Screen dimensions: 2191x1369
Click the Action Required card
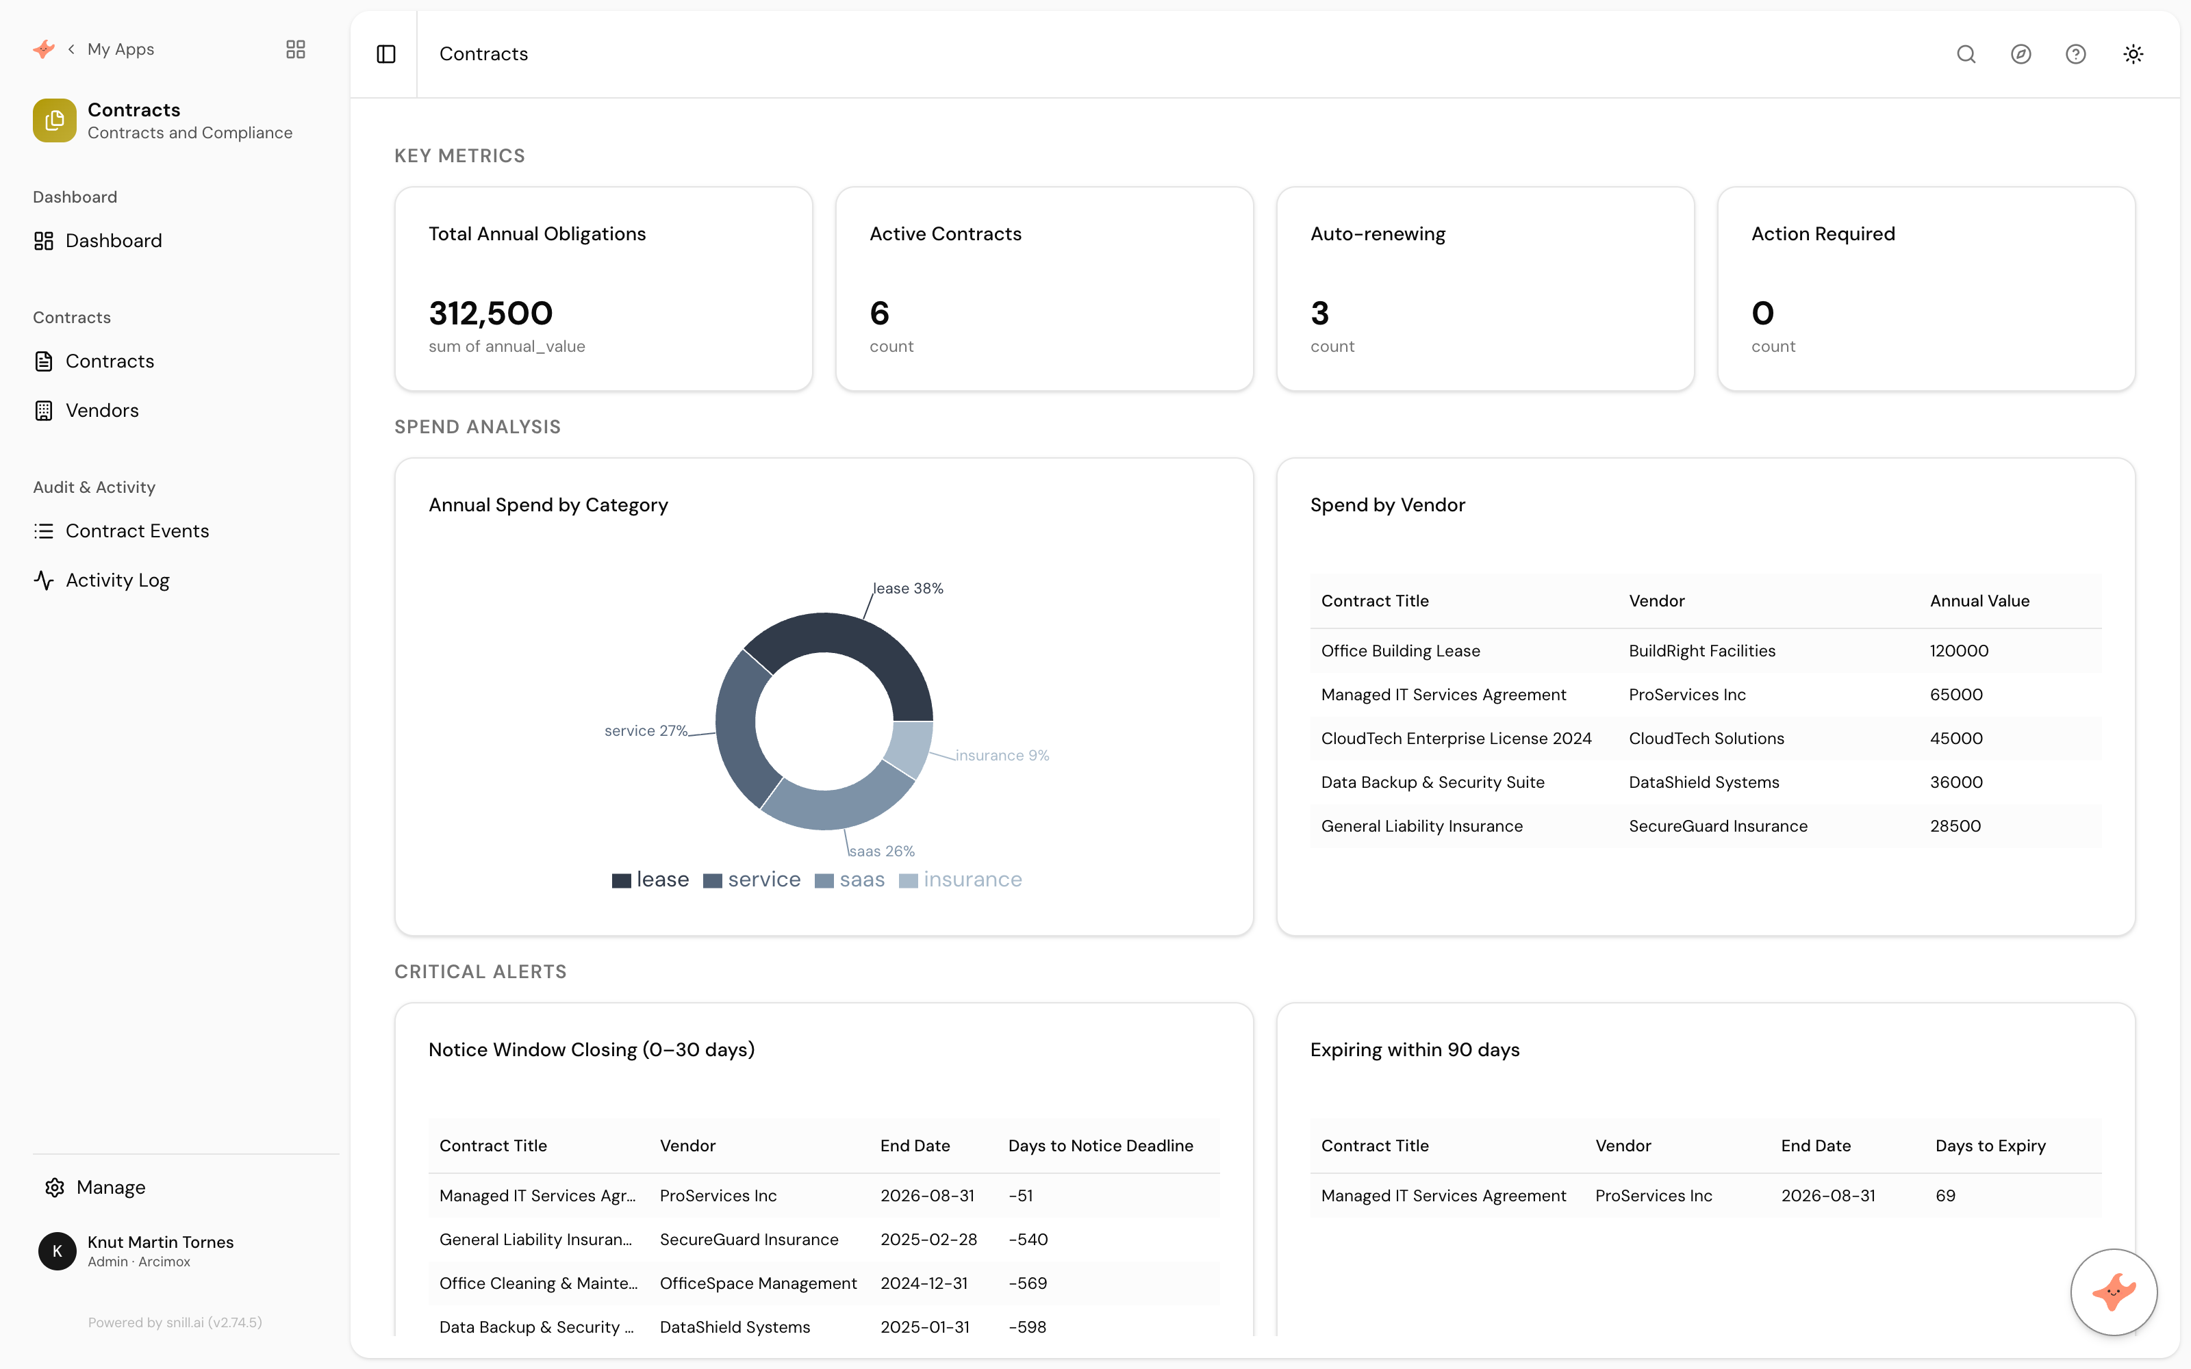coord(1926,289)
